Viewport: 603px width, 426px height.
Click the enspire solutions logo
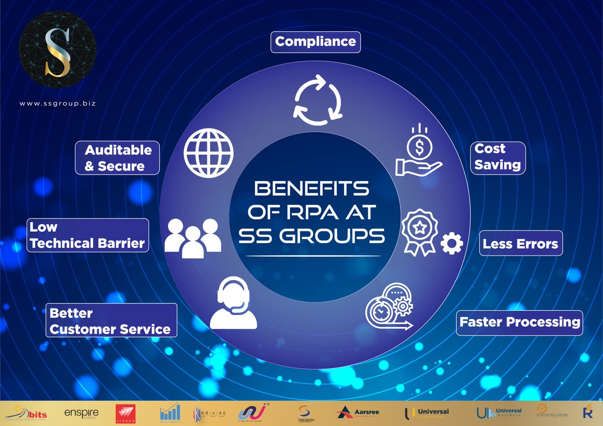coord(81,413)
